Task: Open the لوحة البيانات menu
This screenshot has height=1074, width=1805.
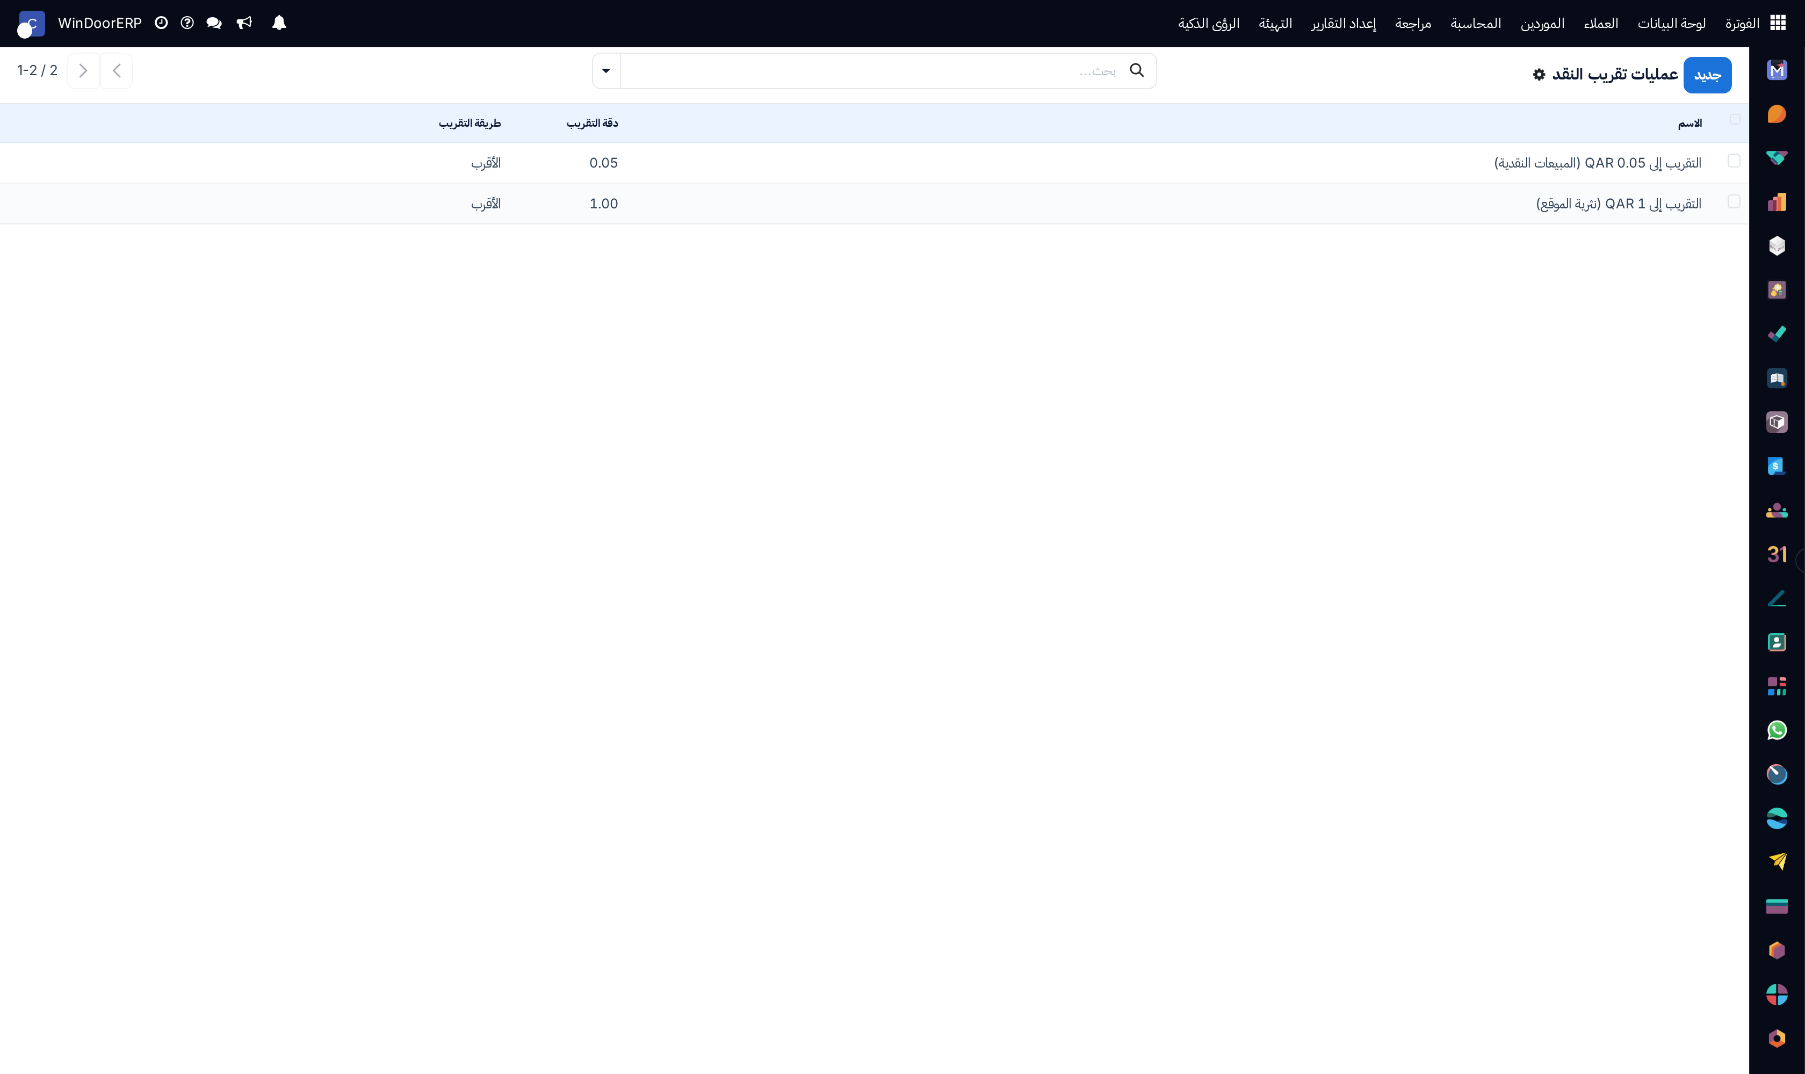Action: click(x=1672, y=23)
